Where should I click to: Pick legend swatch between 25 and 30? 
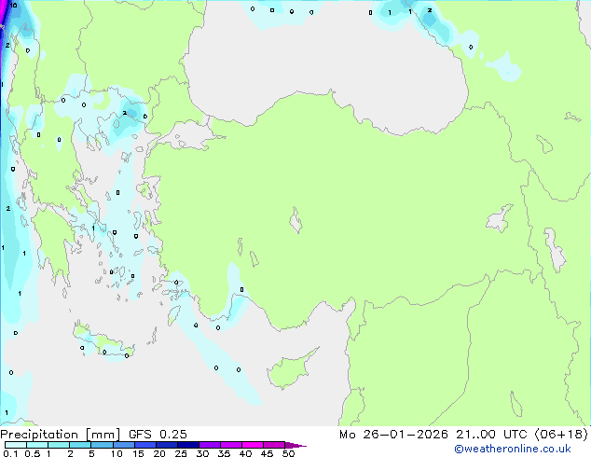click(x=188, y=445)
